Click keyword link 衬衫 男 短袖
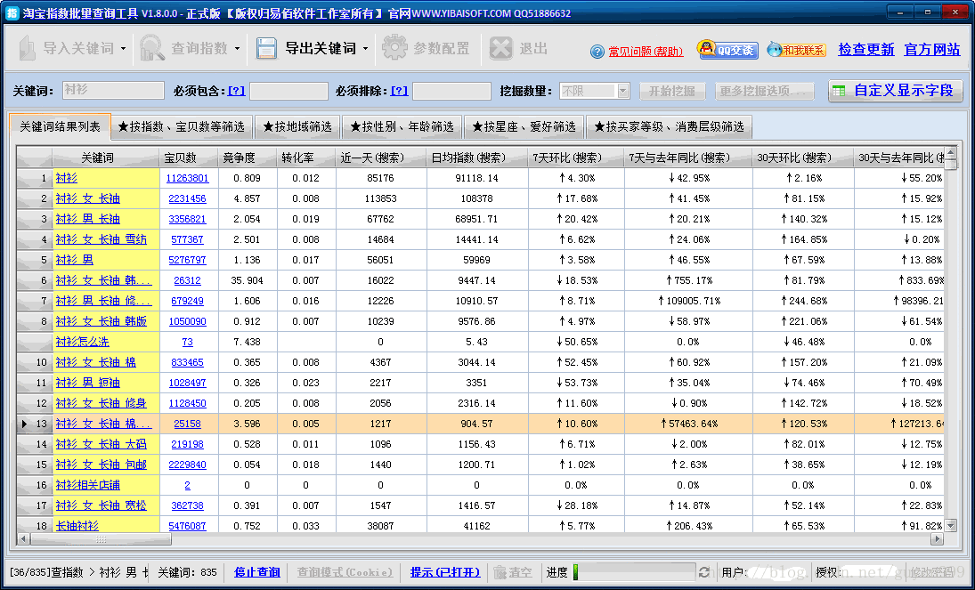The height and width of the screenshot is (590, 975). pos(87,383)
